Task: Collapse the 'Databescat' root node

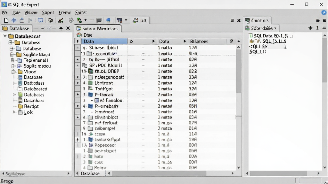Action: click(x=5, y=36)
